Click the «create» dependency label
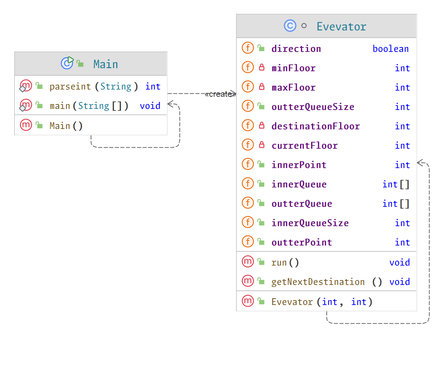 (x=220, y=94)
